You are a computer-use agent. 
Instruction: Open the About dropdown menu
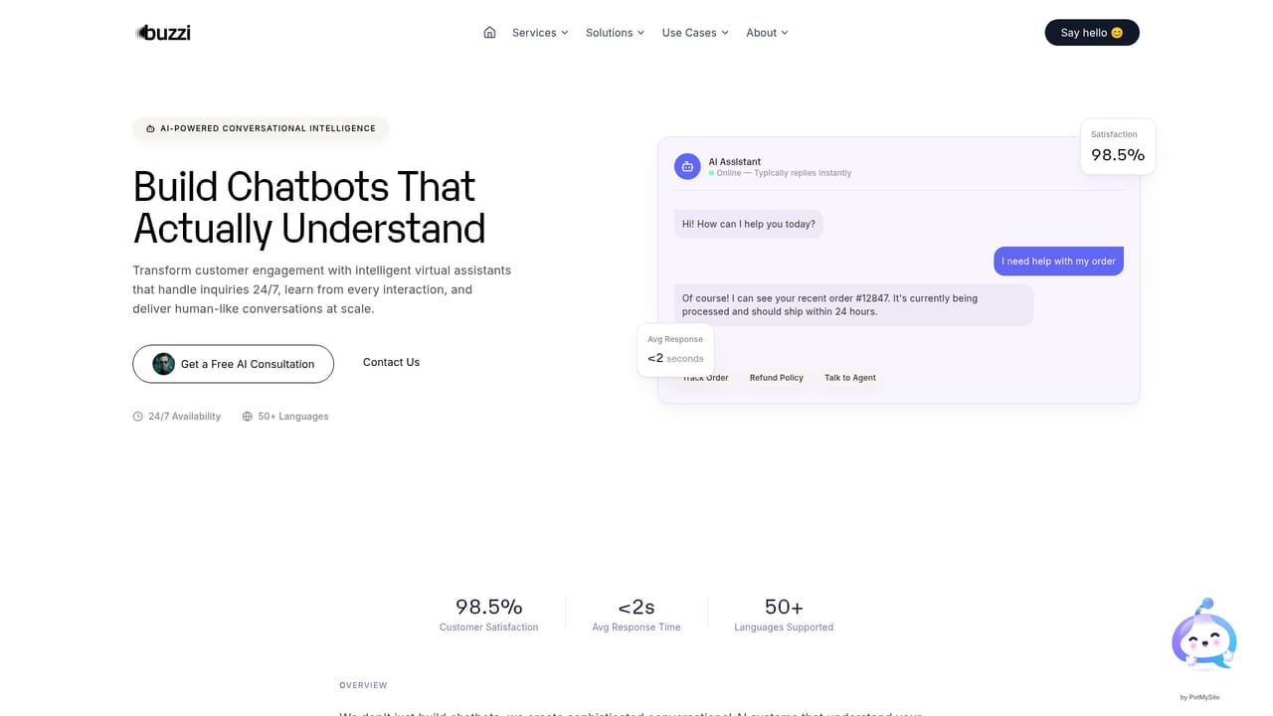(x=767, y=33)
